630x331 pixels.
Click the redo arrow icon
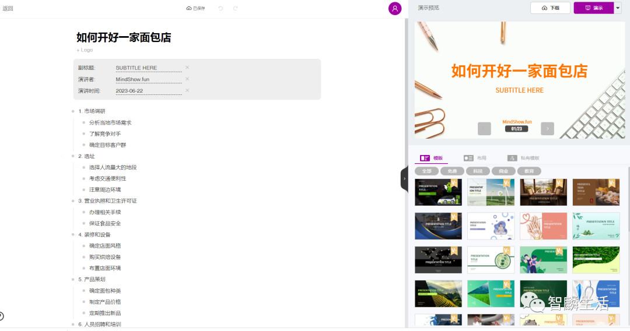[x=236, y=8]
